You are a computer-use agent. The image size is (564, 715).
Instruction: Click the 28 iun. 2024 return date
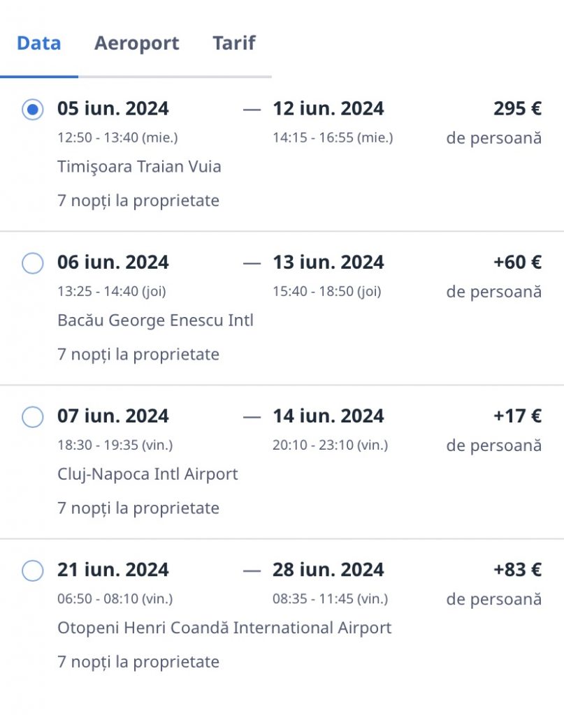328,570
